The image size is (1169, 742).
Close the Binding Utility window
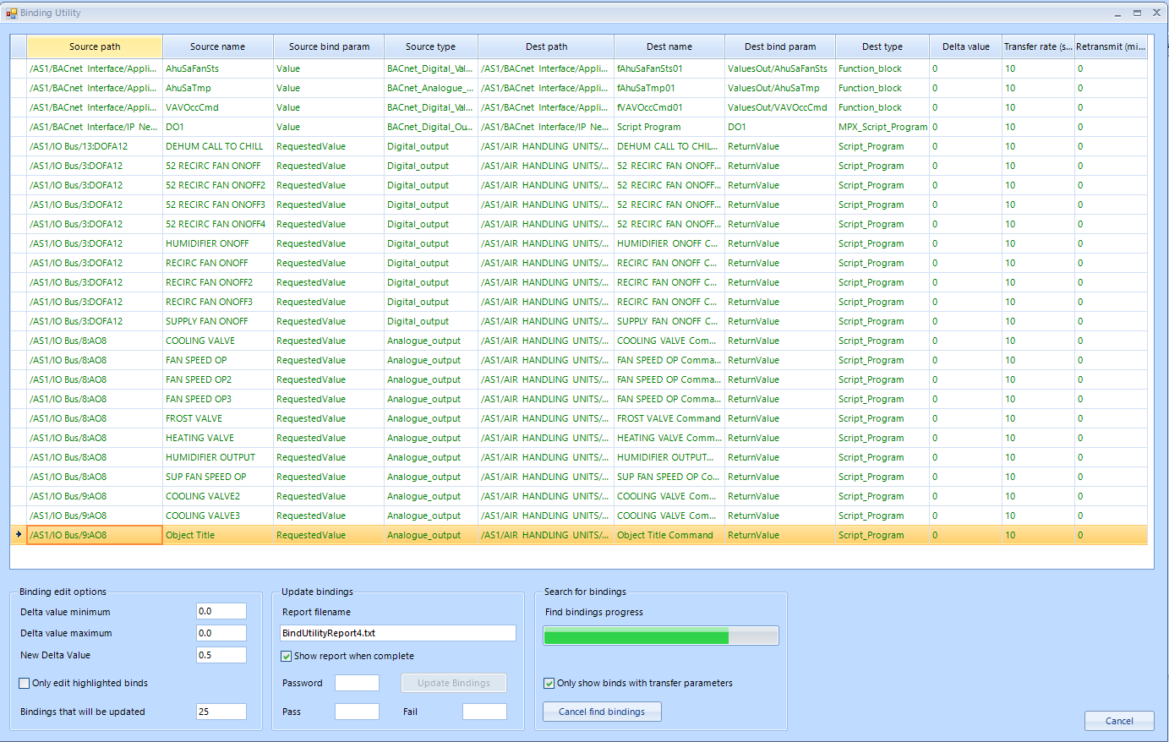coord(1156,14)
